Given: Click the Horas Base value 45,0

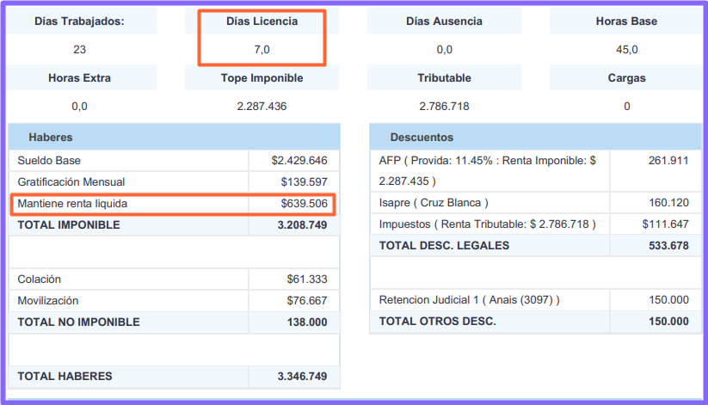Looking at the screenshot, I should [627, 50].
